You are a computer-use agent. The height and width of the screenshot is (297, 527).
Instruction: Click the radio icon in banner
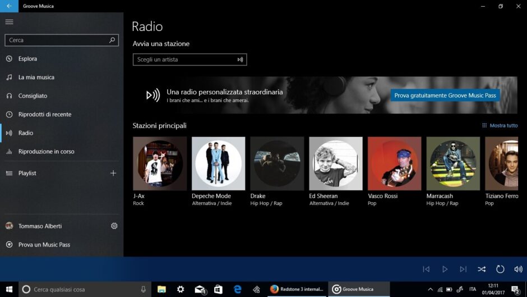point(153,95)
